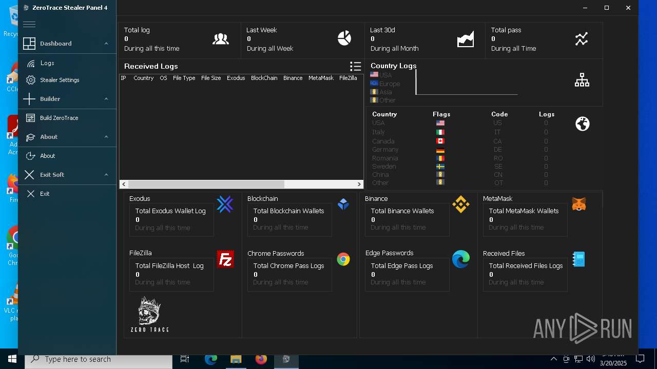Click the Country Logs network tree icon
Image resolution: width=657 pixels, height=369 pixels.
coord(582,80)
